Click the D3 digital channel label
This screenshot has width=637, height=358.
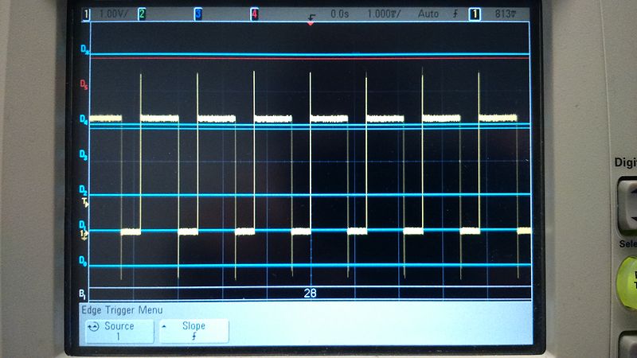point(84,154)
